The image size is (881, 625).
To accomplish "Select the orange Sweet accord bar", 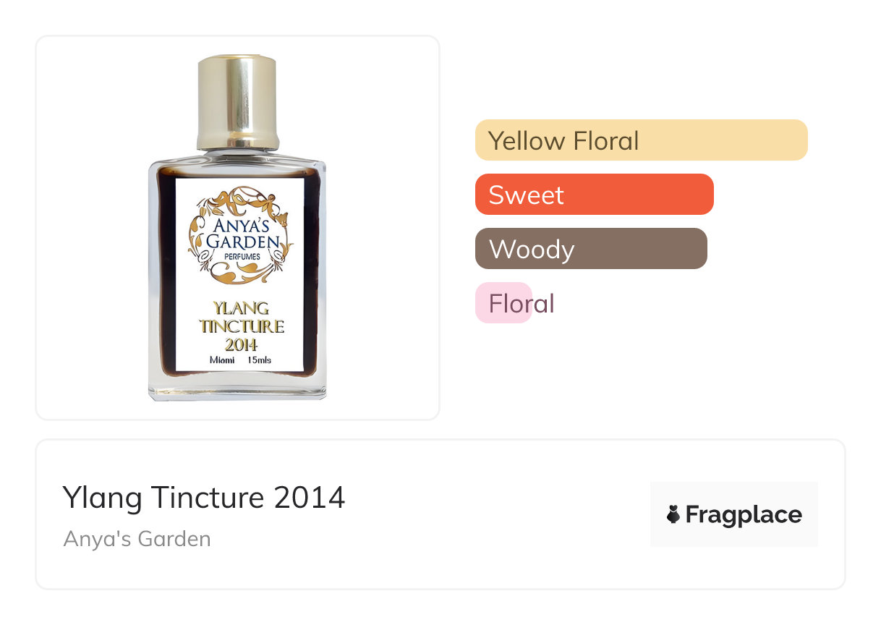I will click(x=594, y=195).
